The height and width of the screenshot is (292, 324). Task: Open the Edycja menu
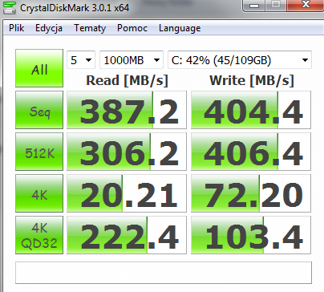pyautogui.click(x=49, y=28)
